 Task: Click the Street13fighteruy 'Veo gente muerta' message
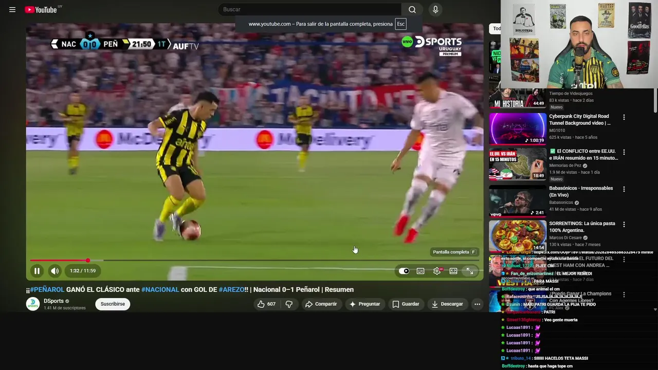click(x=540, y=320)
